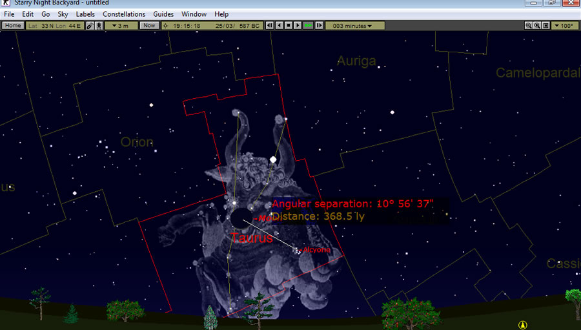Open the Constellations menu
The image size is (581, 330).
pyautogui.click(x=124, y=14)
